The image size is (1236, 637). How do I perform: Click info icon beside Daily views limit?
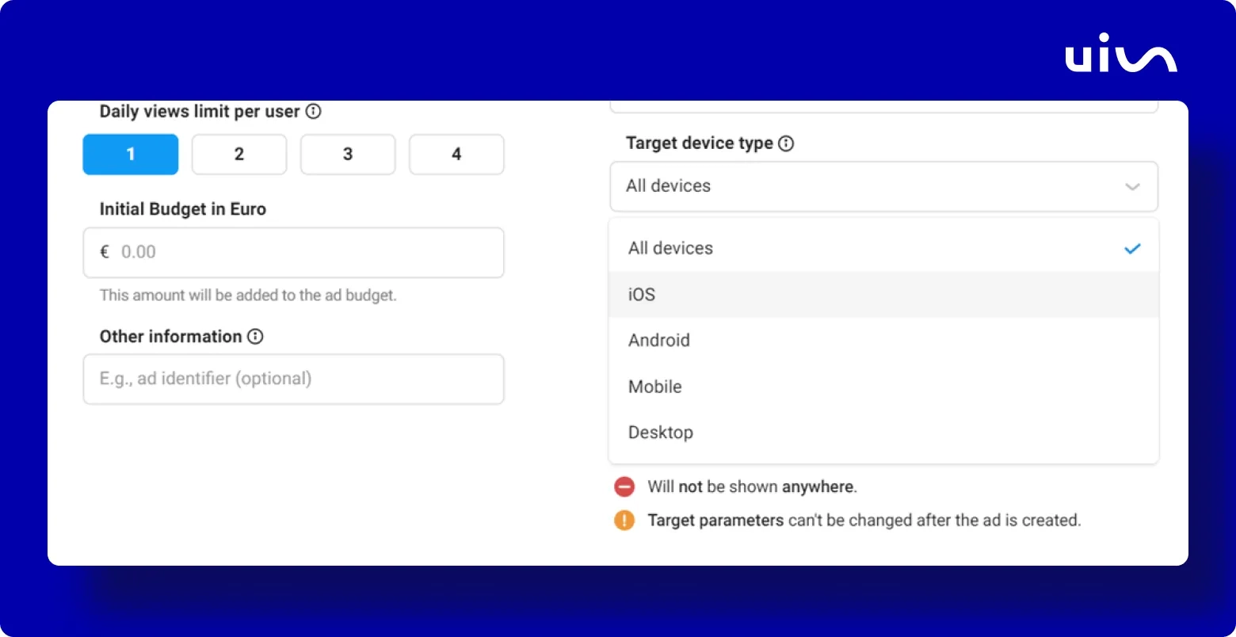tap(314, 112)
